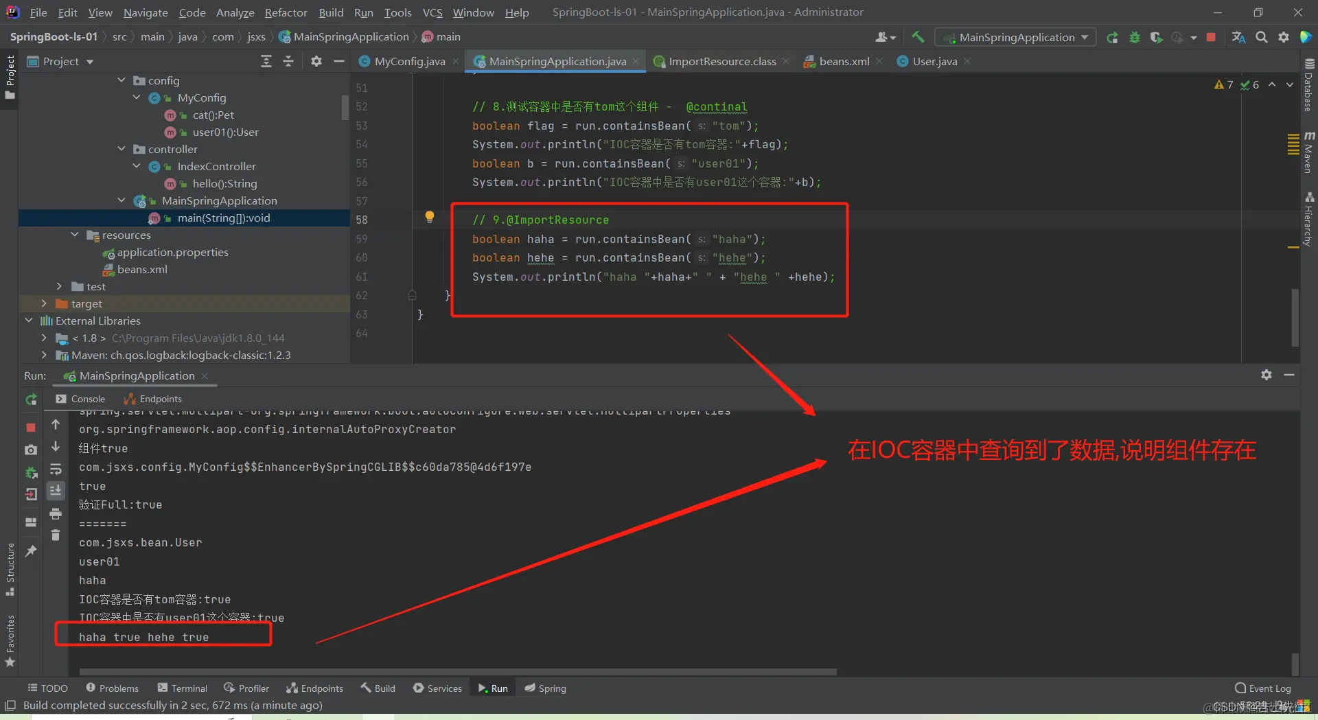Image resolution: width=1318 pixels, height=720 pixels.
Task: Open the Maven side panel
Action: (x=1308, y=152)
